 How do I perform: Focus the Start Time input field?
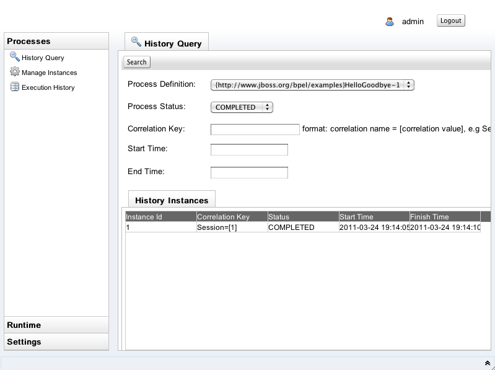coord(249,149)
